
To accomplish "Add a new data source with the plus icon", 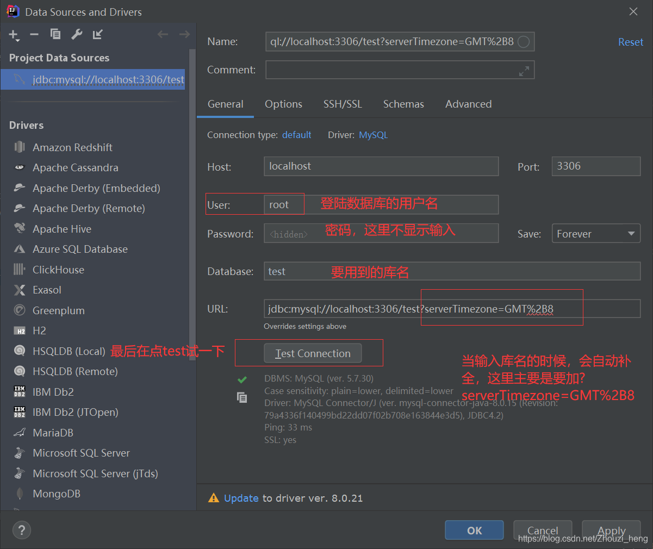I will click(x=13, y=34).
